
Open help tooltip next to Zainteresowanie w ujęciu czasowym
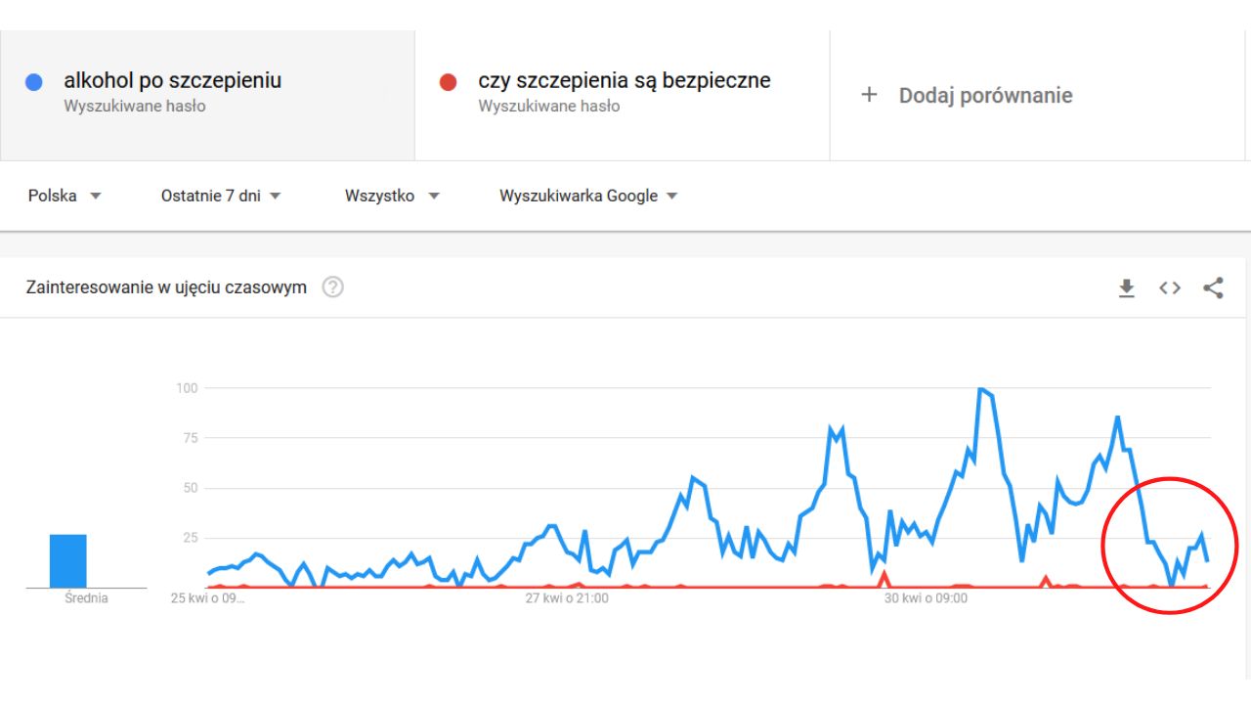(333, 287)
